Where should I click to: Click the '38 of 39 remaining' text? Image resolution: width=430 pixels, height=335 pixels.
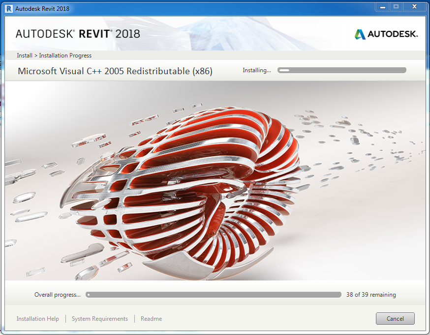(370, 295)
